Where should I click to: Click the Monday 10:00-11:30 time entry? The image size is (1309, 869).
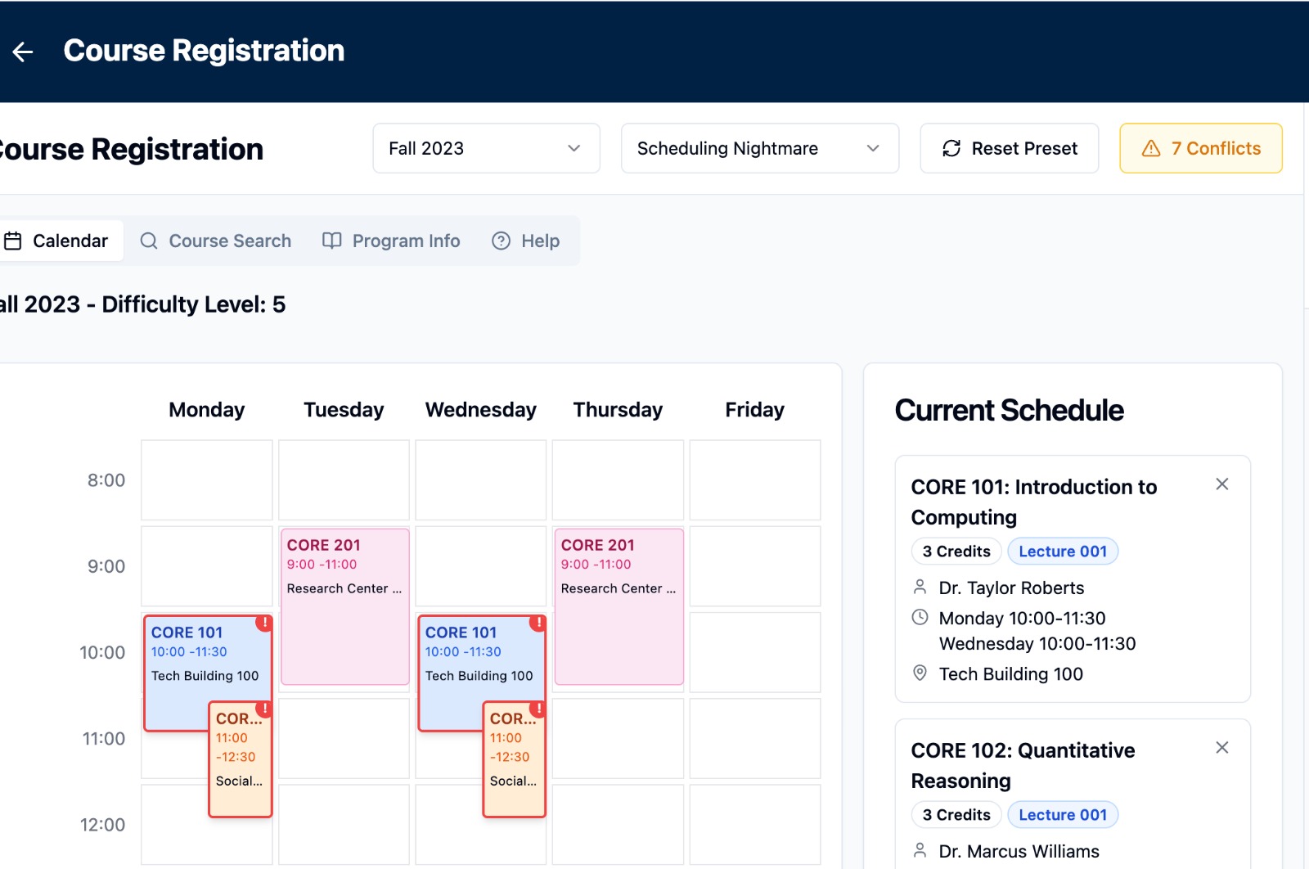1022,619
